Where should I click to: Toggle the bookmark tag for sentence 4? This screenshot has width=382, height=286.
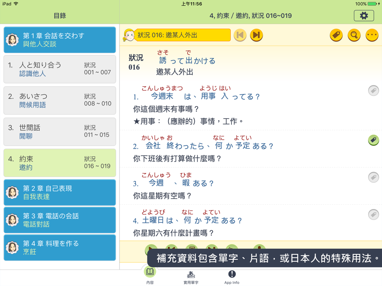click(x=374, y=214)
